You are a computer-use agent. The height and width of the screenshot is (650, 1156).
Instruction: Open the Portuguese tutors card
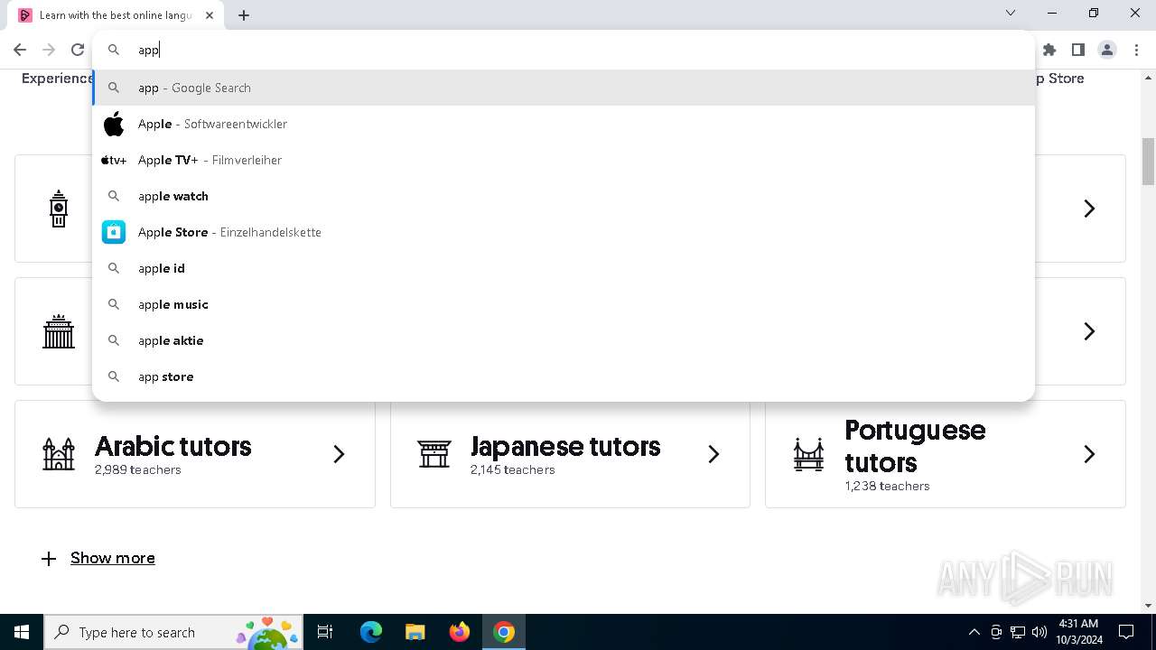point(946,454)
